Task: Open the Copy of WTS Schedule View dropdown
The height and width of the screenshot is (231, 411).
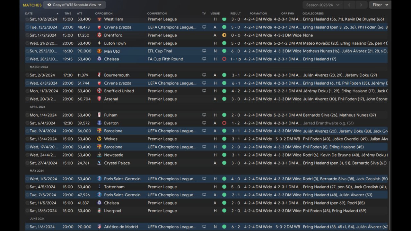Action: pos(74,5)
